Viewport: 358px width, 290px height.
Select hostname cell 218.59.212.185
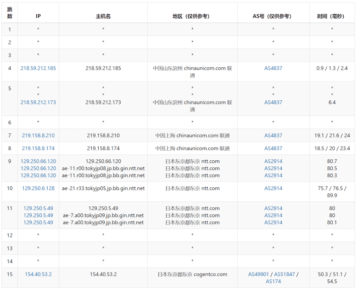(103, 68)
